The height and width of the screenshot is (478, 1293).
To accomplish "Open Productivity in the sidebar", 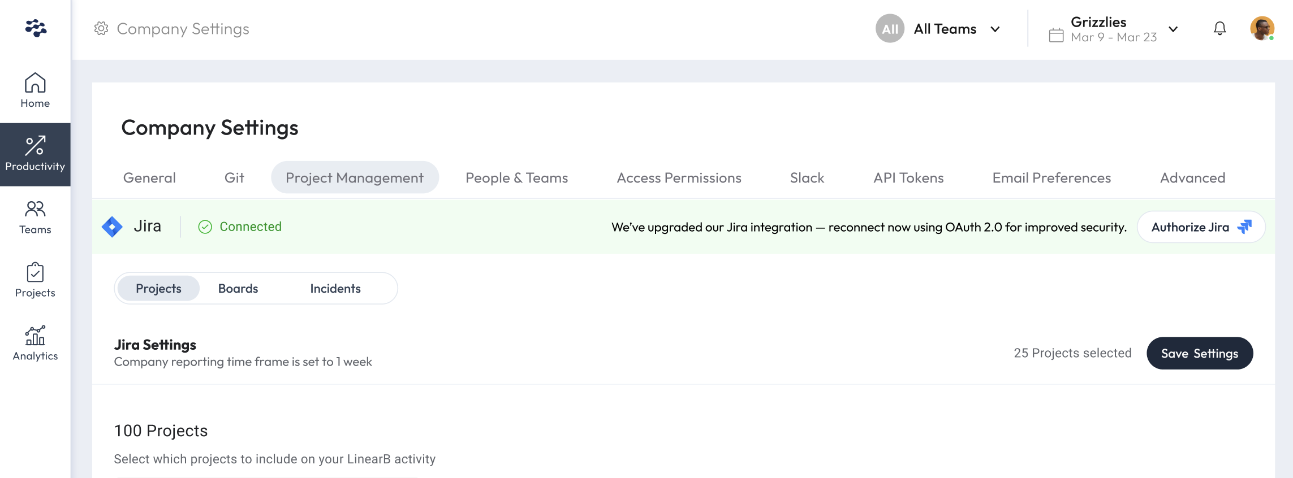I will point(35,154).
